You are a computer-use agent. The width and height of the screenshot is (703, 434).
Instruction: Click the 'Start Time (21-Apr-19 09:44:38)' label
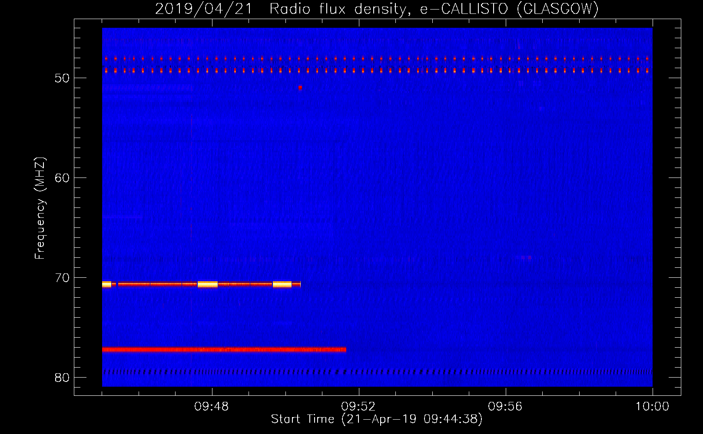coord(377,419)
